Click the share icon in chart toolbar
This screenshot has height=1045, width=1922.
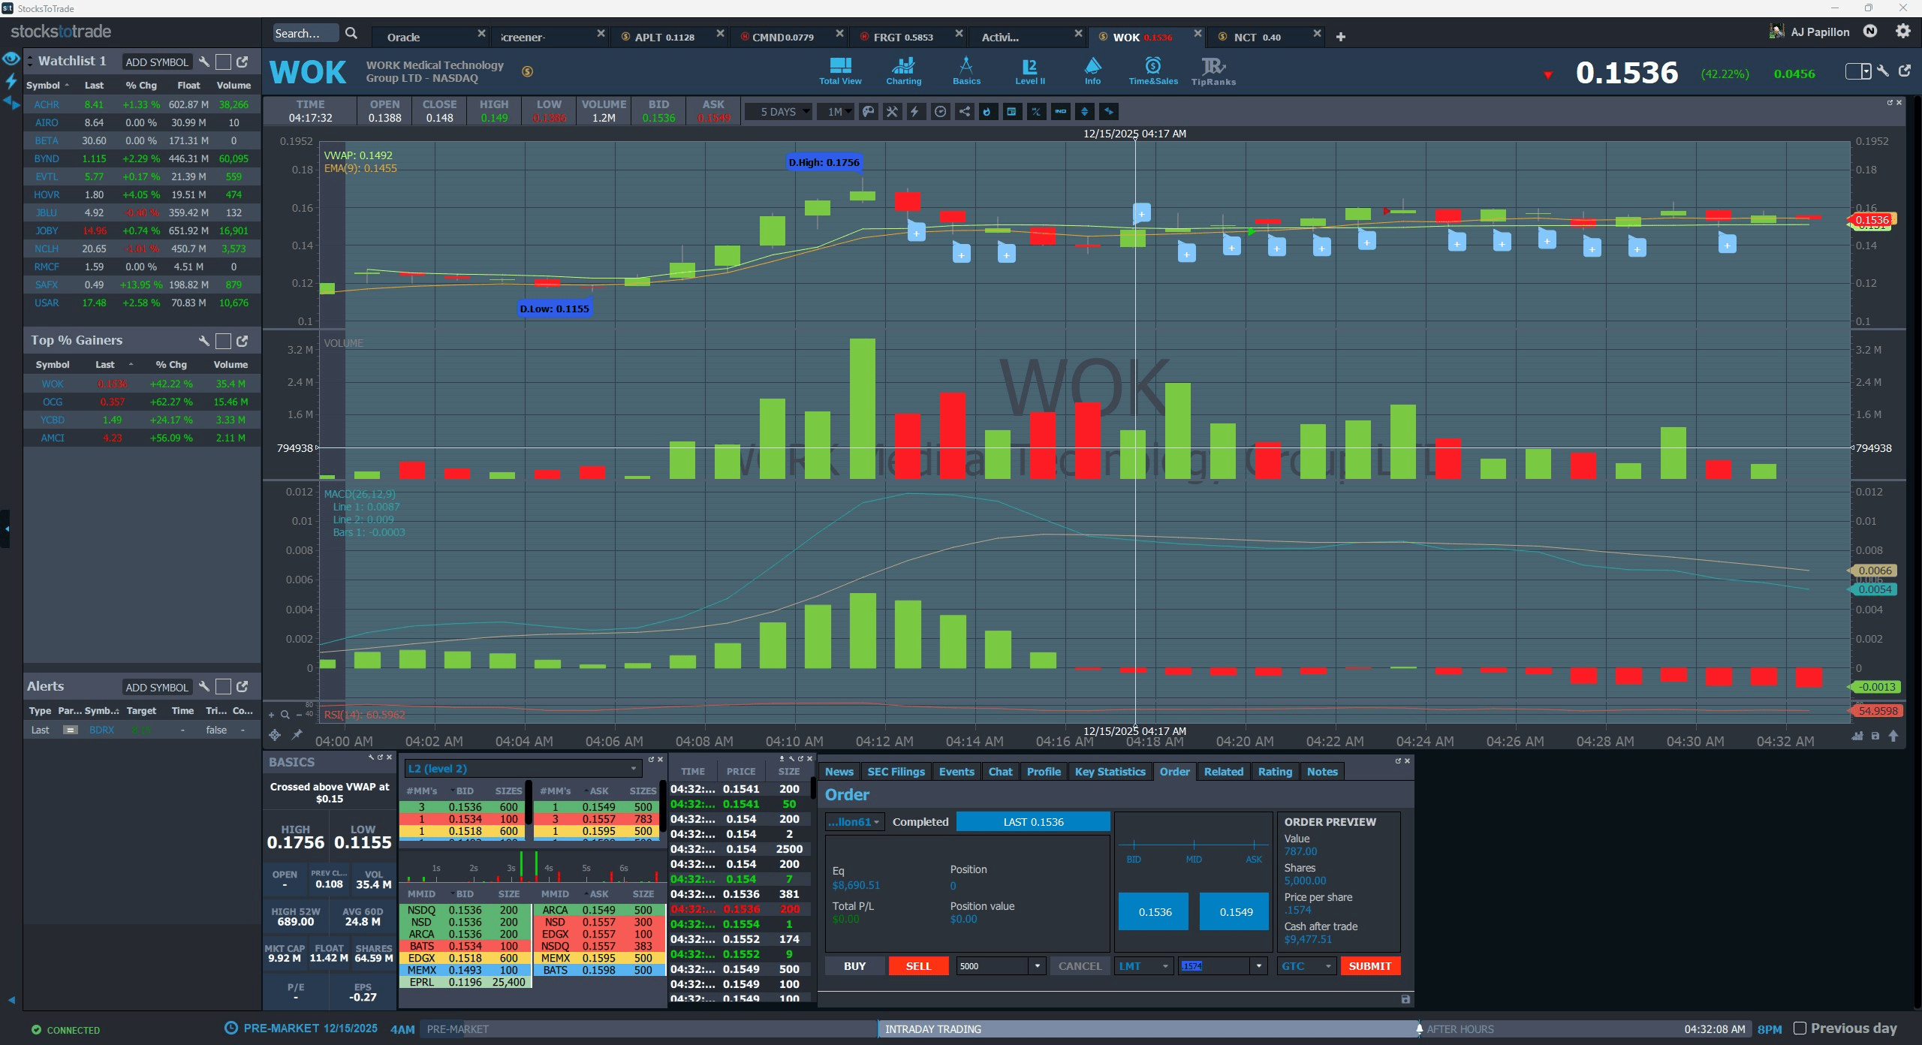coord(964,112)
